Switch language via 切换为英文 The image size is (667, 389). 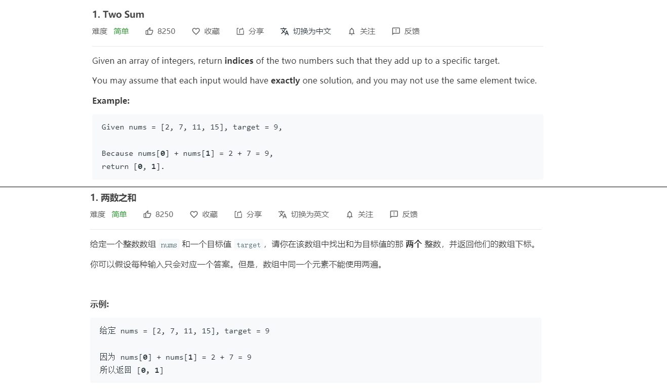[310, 214]
